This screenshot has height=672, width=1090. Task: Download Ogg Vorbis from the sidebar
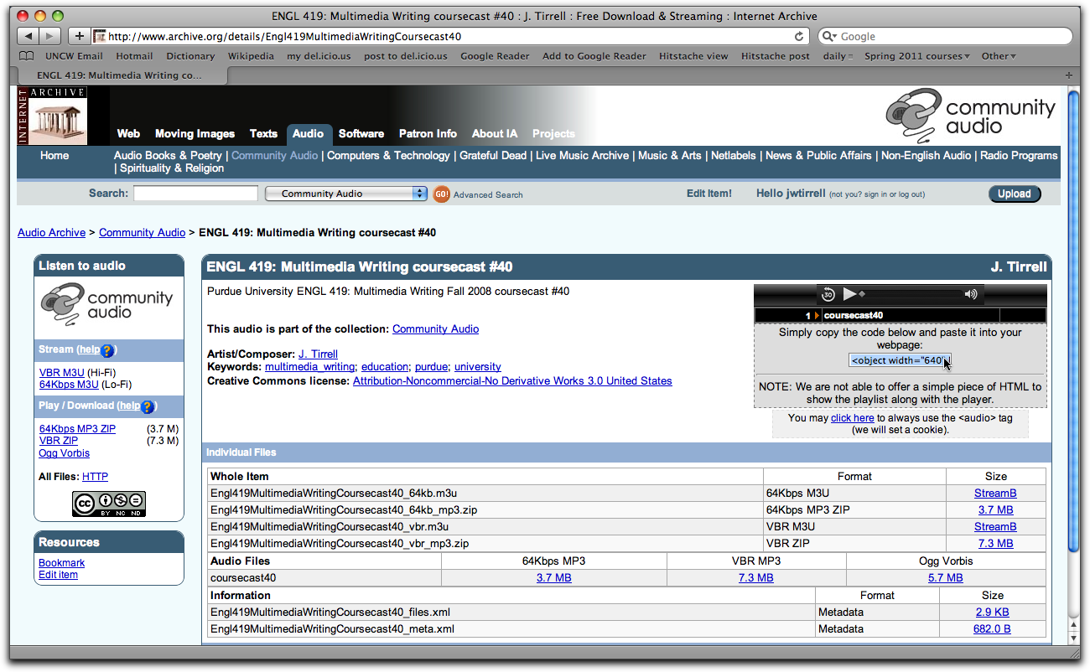click(x=64, y=453)
